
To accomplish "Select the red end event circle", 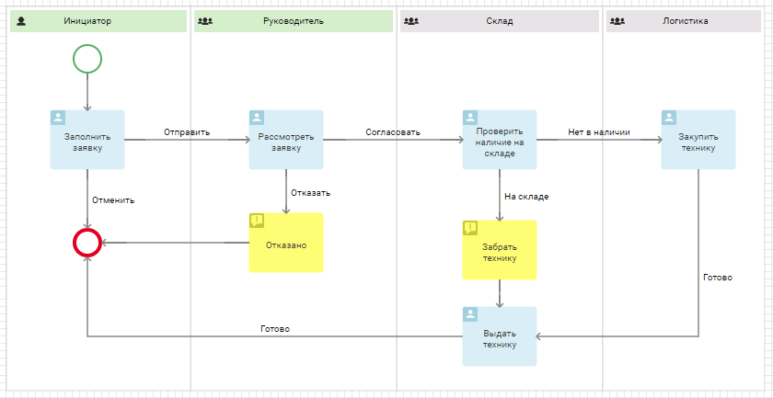I will tap(87, 243).
